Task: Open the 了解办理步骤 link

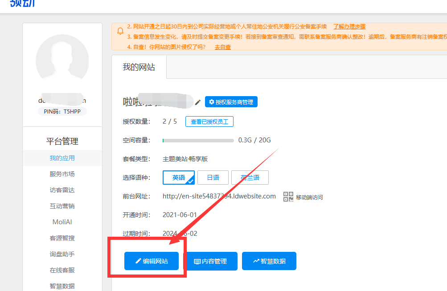Action: [349, 27]
